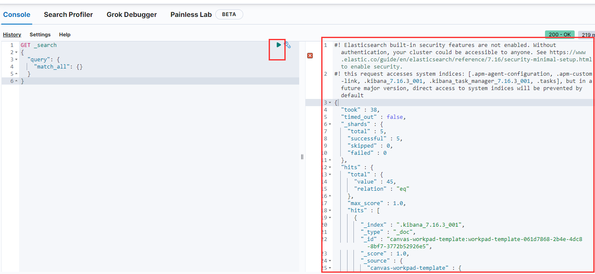Click fold arrow at request line 5
This screenshot has width=595, height=274.
coord(16,74)
